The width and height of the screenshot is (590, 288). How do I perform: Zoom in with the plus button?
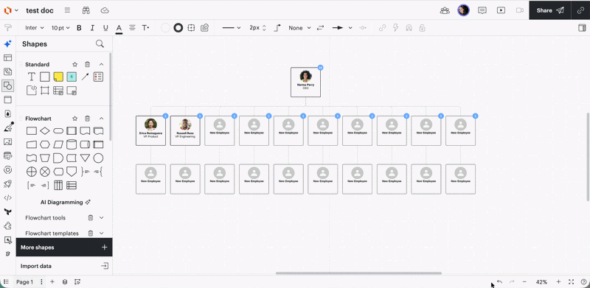point(558,282)
